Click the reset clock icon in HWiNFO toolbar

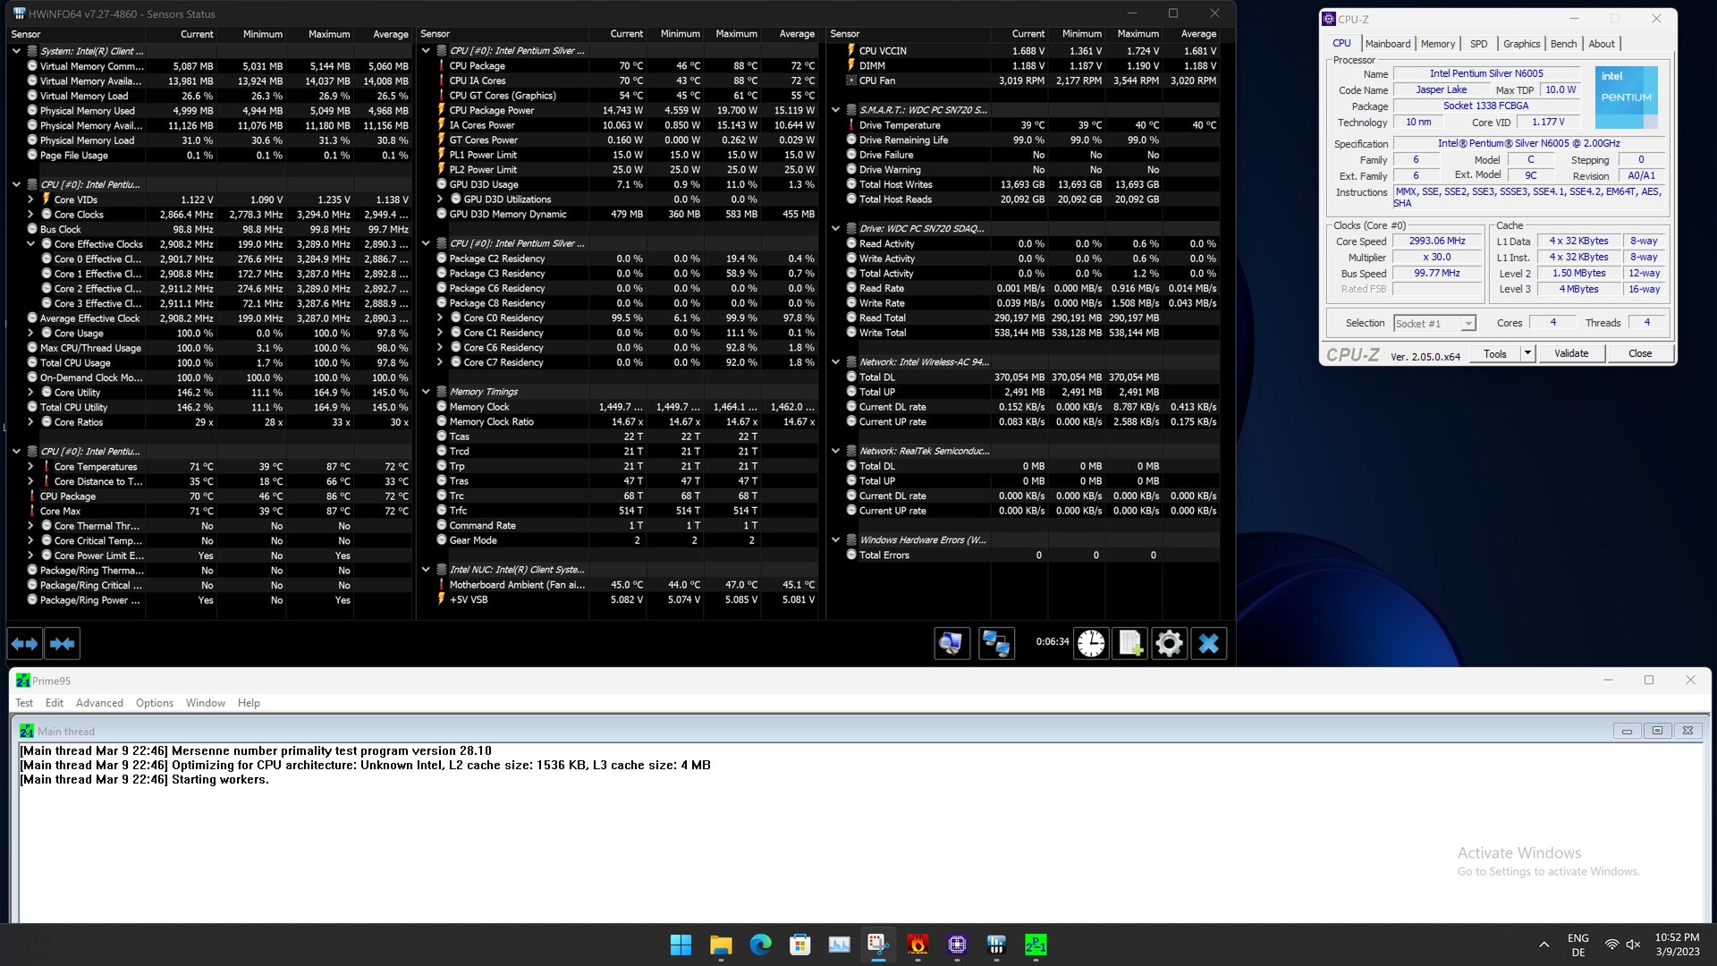coord(1091,643)
